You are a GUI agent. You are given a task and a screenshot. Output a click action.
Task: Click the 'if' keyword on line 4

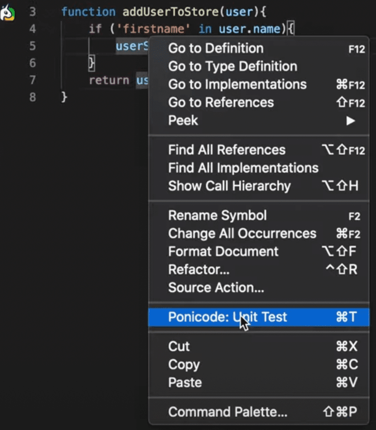(95, 29)
